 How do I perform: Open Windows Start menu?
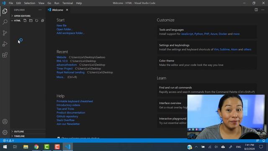point(5,147)
